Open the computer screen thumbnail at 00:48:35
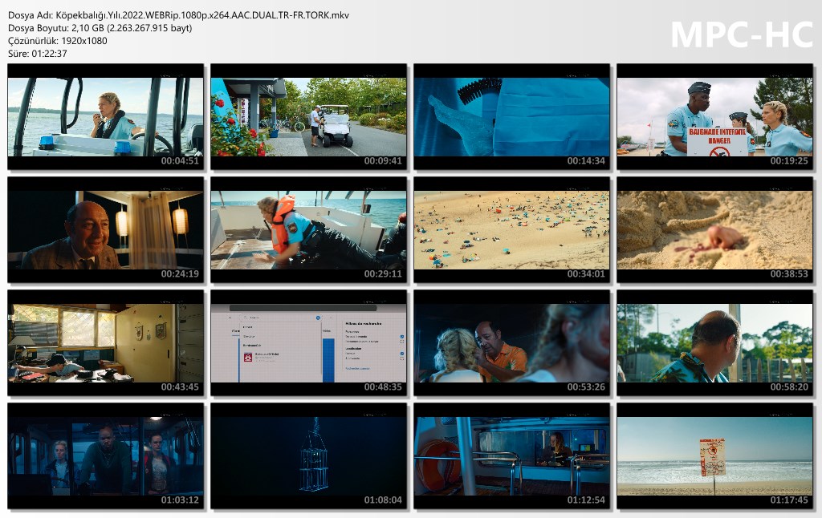822x518 pixels. coord(309,343)
